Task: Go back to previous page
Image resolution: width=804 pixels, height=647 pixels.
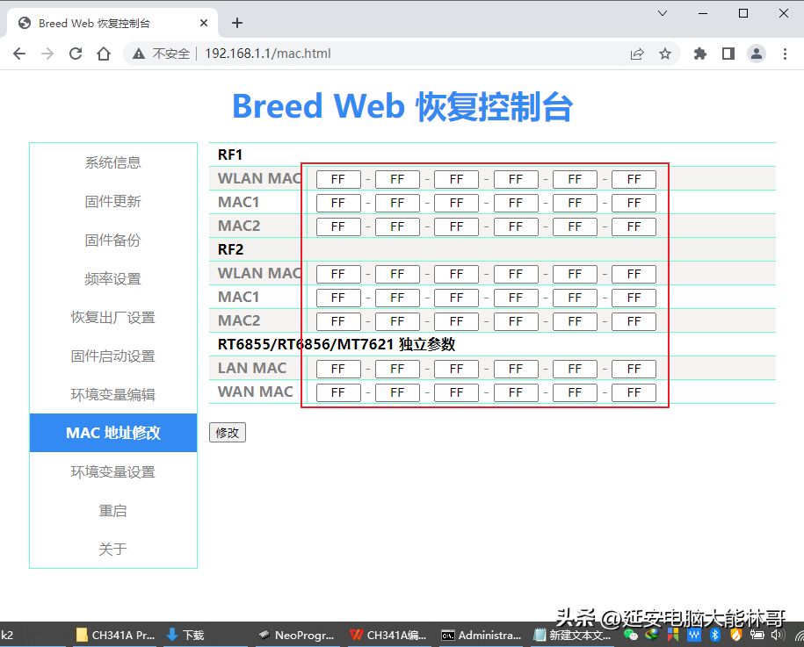Action: [x=19, y=54]
